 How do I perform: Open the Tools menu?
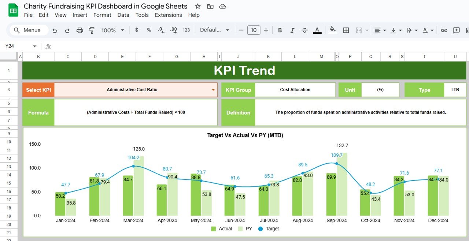[142, 15]
